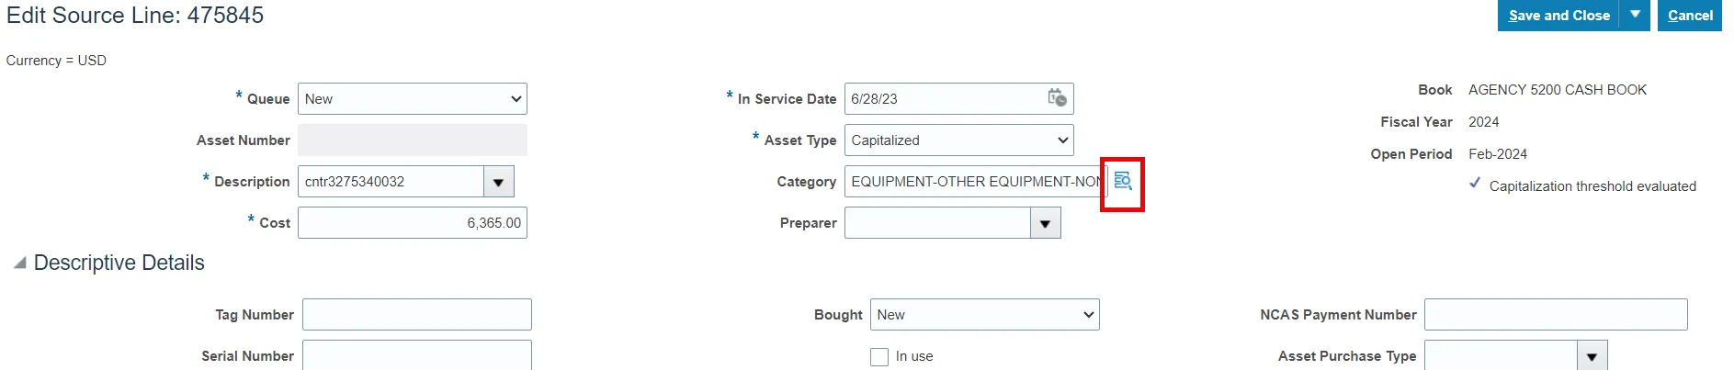
Task: Open the Bought dropdown
Action: [x=983, y=315]
